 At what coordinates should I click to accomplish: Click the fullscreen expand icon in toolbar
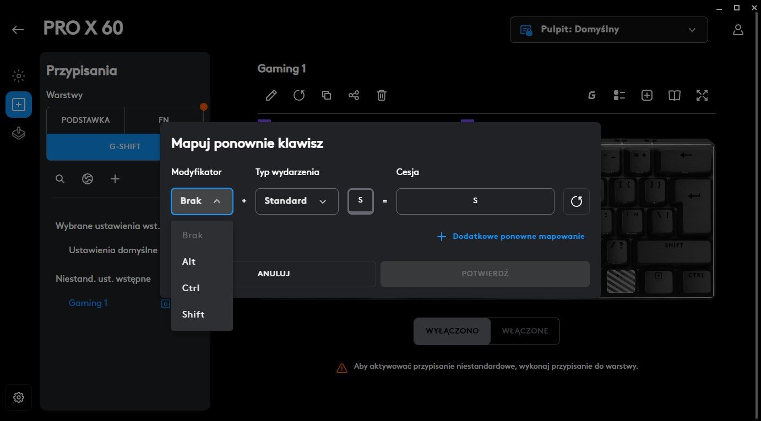coord(702,95)
